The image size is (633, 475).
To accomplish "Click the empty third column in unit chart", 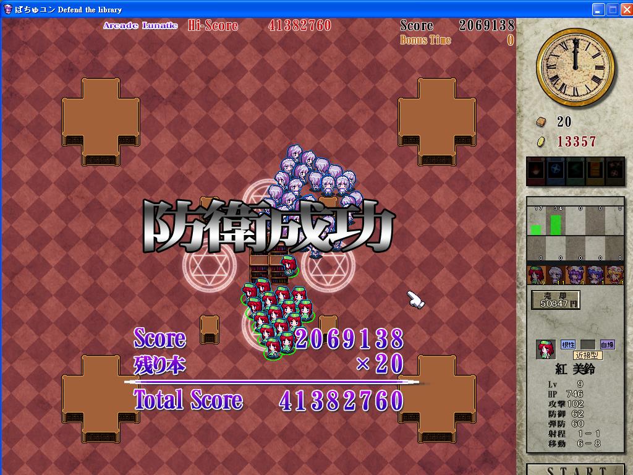I will (576, 221).
